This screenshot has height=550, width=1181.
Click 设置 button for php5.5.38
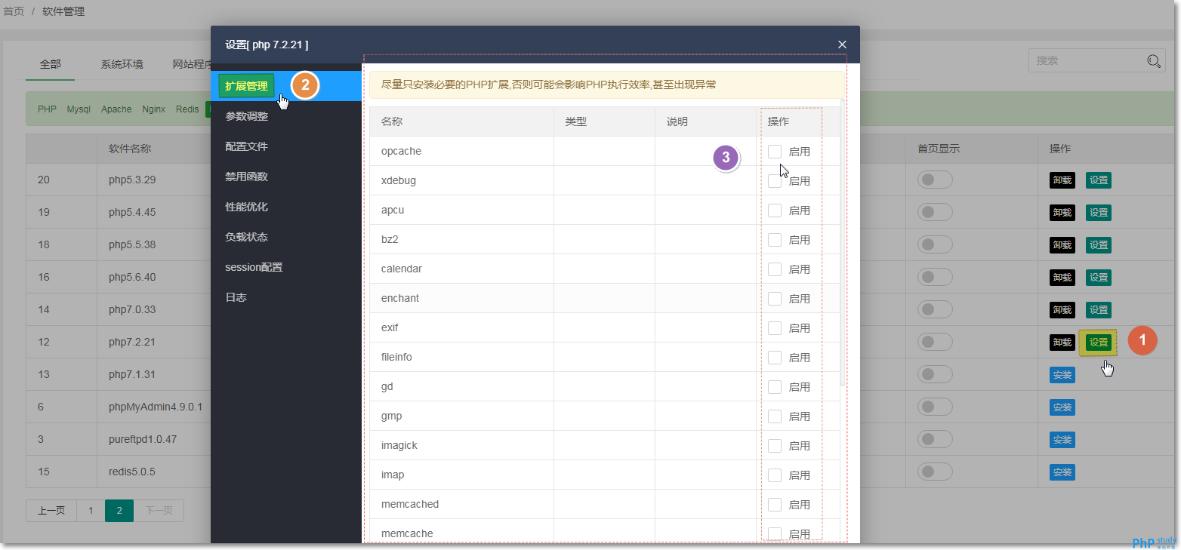1099,245
